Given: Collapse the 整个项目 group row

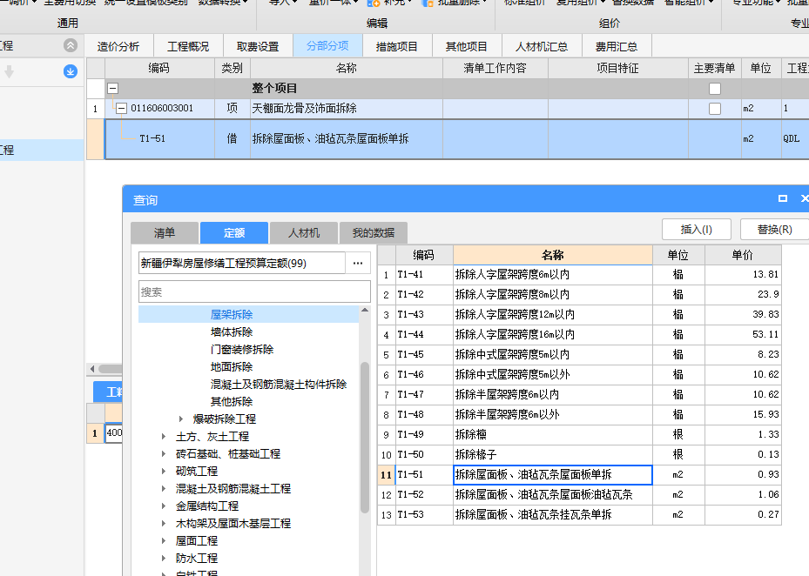Looking at the screenshot, I should 112,89.
